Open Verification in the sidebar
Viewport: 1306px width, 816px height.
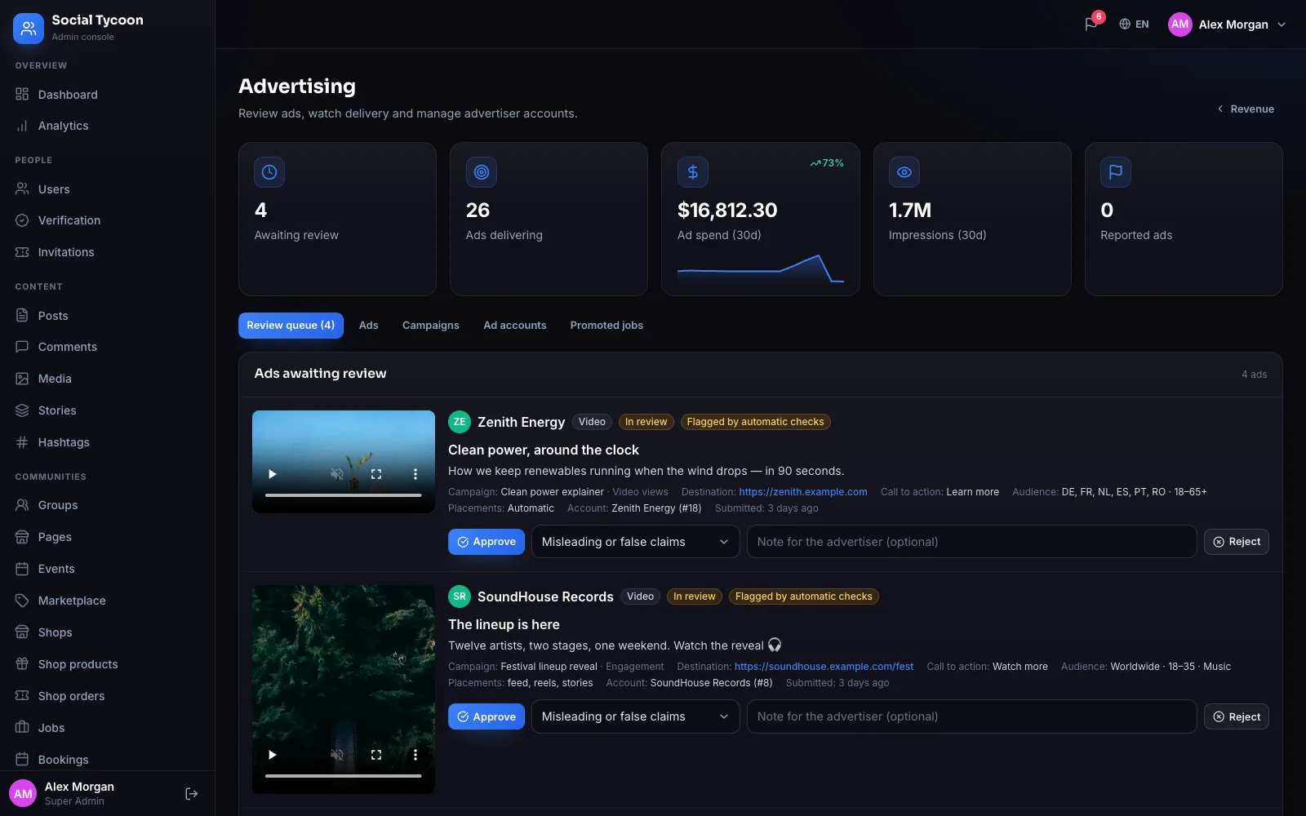point(107,220)
